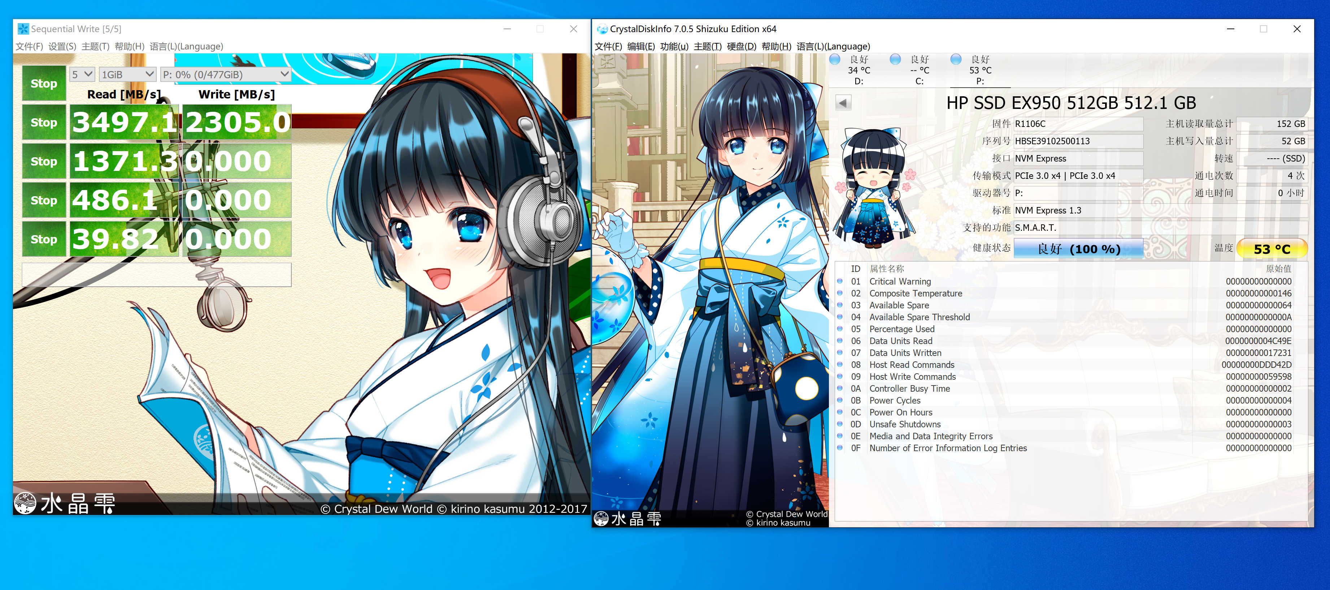Click the Critical Warning status dot
1330x590 pixels.
[839, 282]
